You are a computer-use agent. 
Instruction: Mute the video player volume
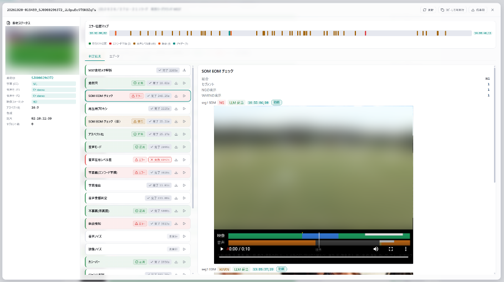(x=376, y=249)
